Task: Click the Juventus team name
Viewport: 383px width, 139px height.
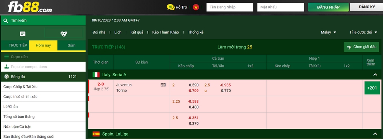Action: (x=124, y=85)
